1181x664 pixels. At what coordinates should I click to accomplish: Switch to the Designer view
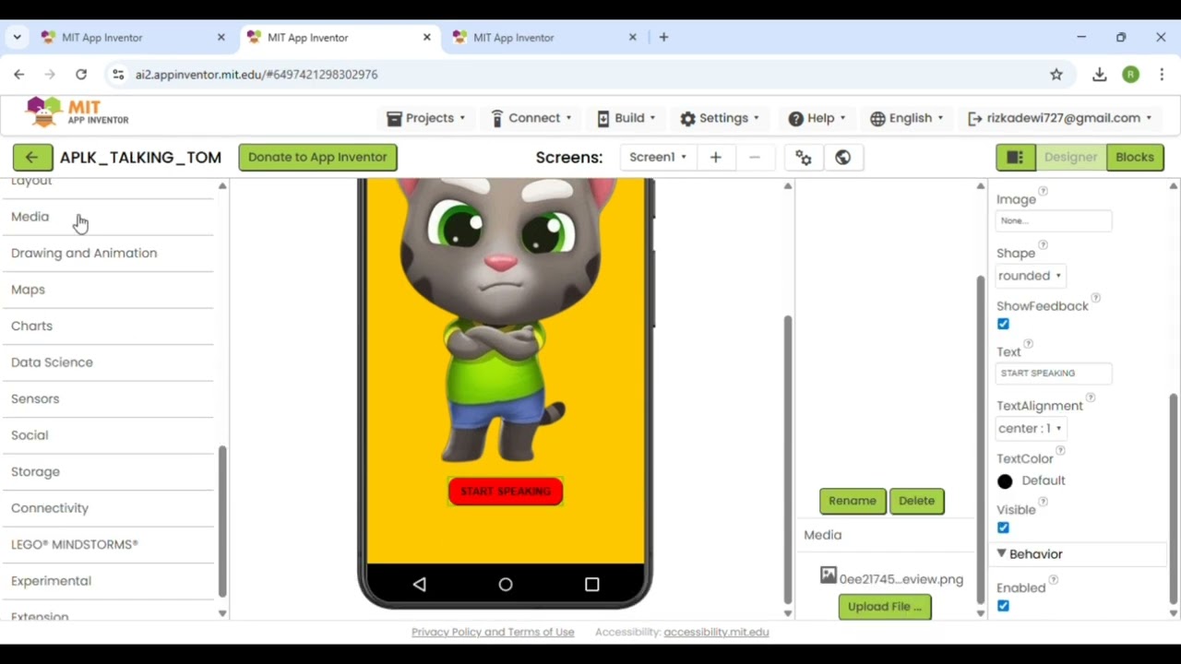pos(1070,157)
